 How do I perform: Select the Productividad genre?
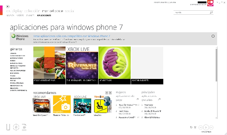[x=17, y=83]
